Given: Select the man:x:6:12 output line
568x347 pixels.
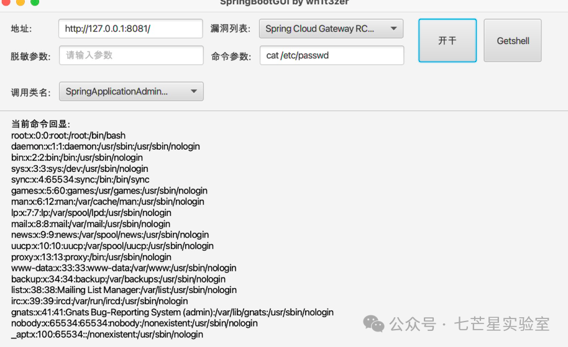Looking at the screenshot, I should tap(108, 202).
